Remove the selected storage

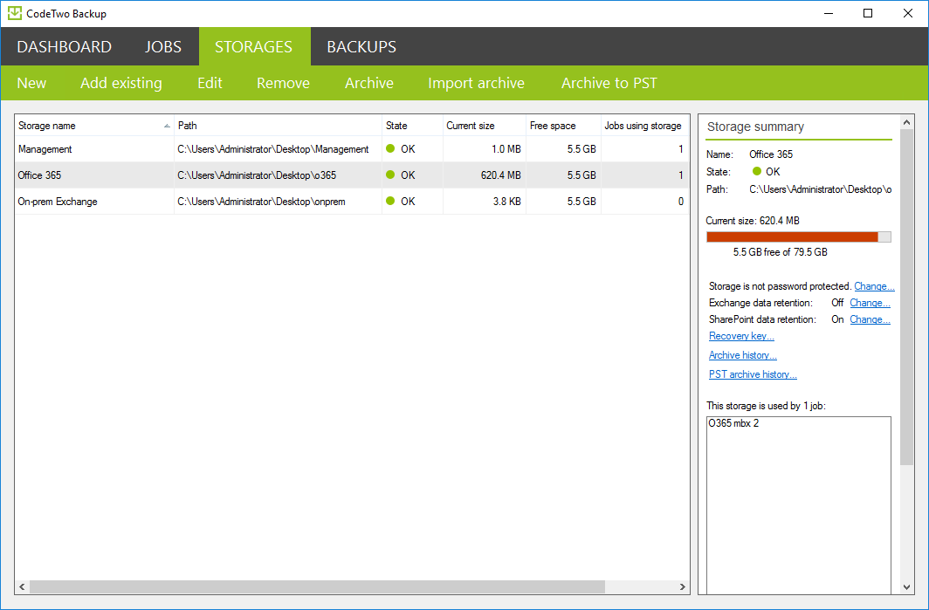coord(283,83)
